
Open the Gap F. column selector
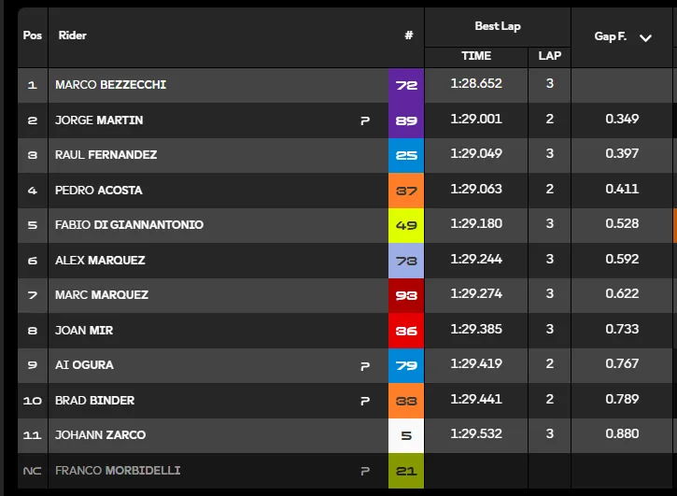[622, 37]
